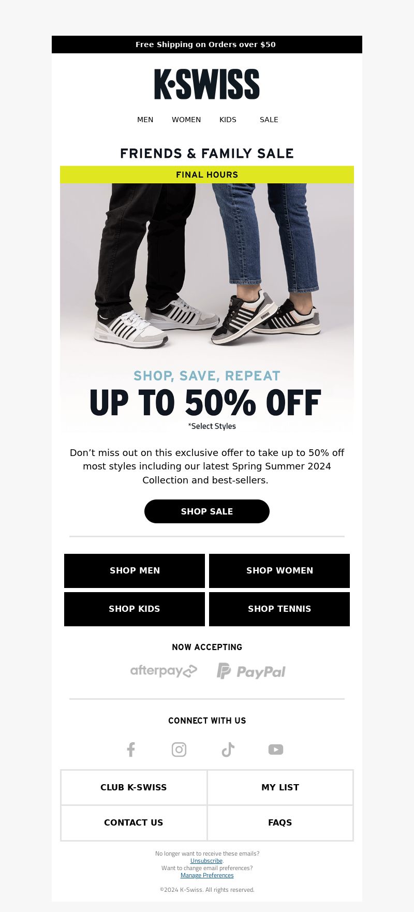414x912 pixels.
Task: Open the YouTube icon link
Action: coord(276,749)
